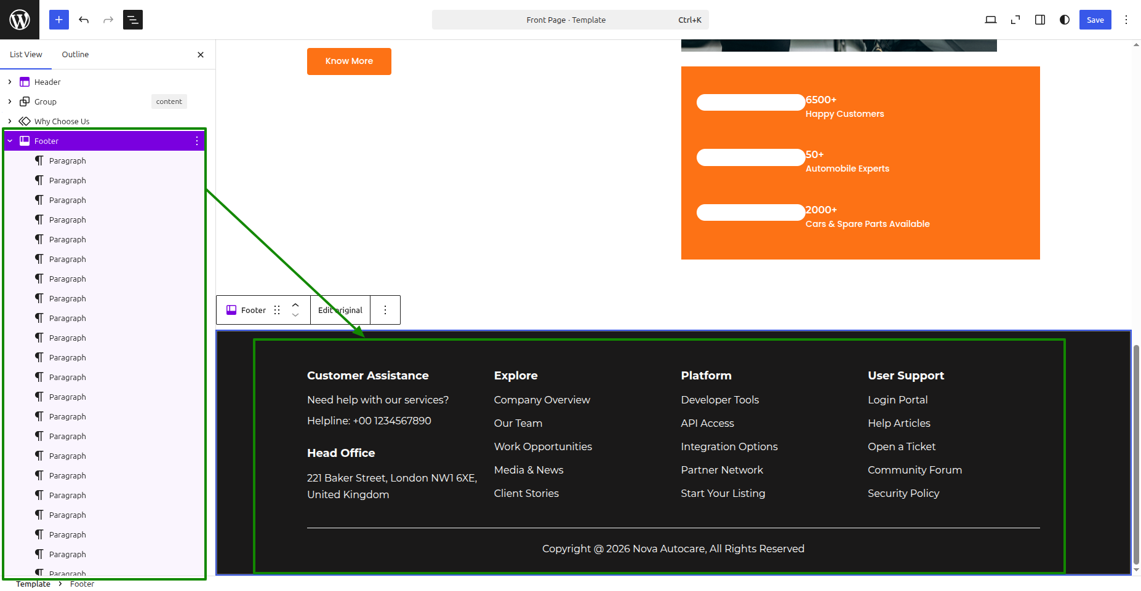This screenshot has width=1141, height=591.
Task: Open the editor options menu
Action: [x=1126, y=20]
